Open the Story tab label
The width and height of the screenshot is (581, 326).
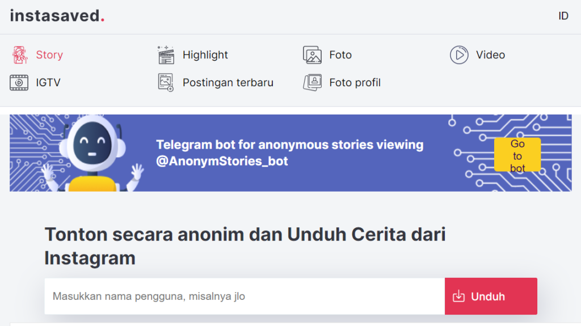[x=49, y=55]
